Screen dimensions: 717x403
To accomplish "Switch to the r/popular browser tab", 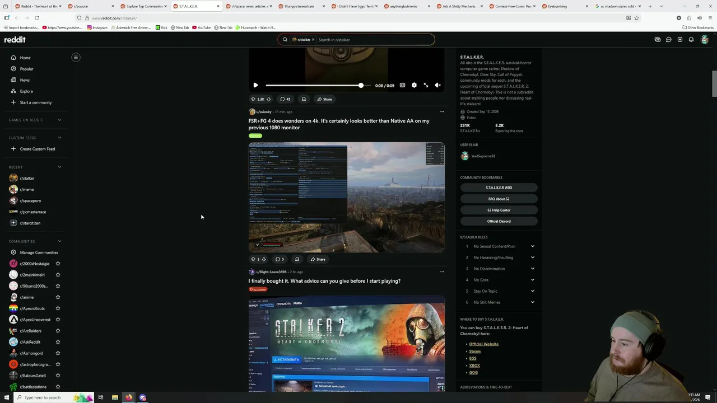I will pos(90,6).
